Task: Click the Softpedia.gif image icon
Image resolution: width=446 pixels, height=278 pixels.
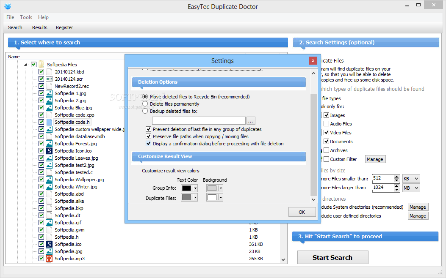Action: tap(49, 223)
